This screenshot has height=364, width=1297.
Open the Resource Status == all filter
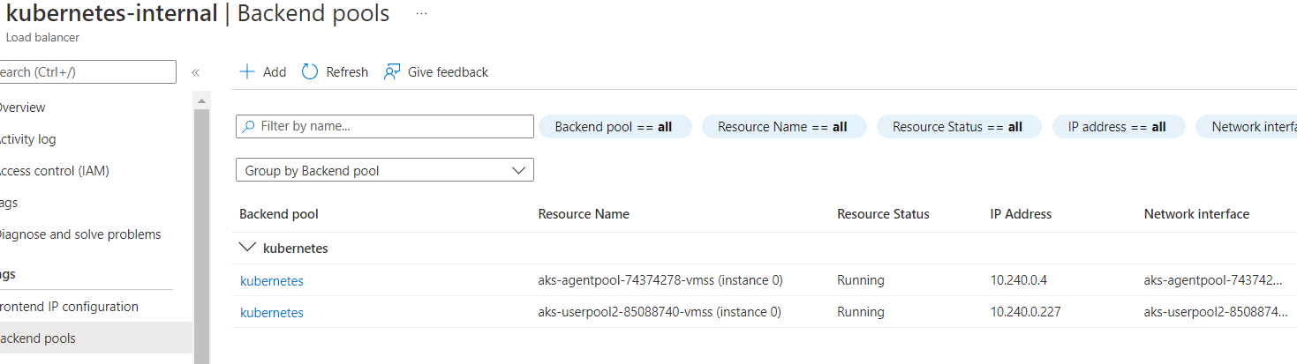(x=958, y=127)
